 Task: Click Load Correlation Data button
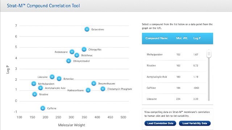160,123
